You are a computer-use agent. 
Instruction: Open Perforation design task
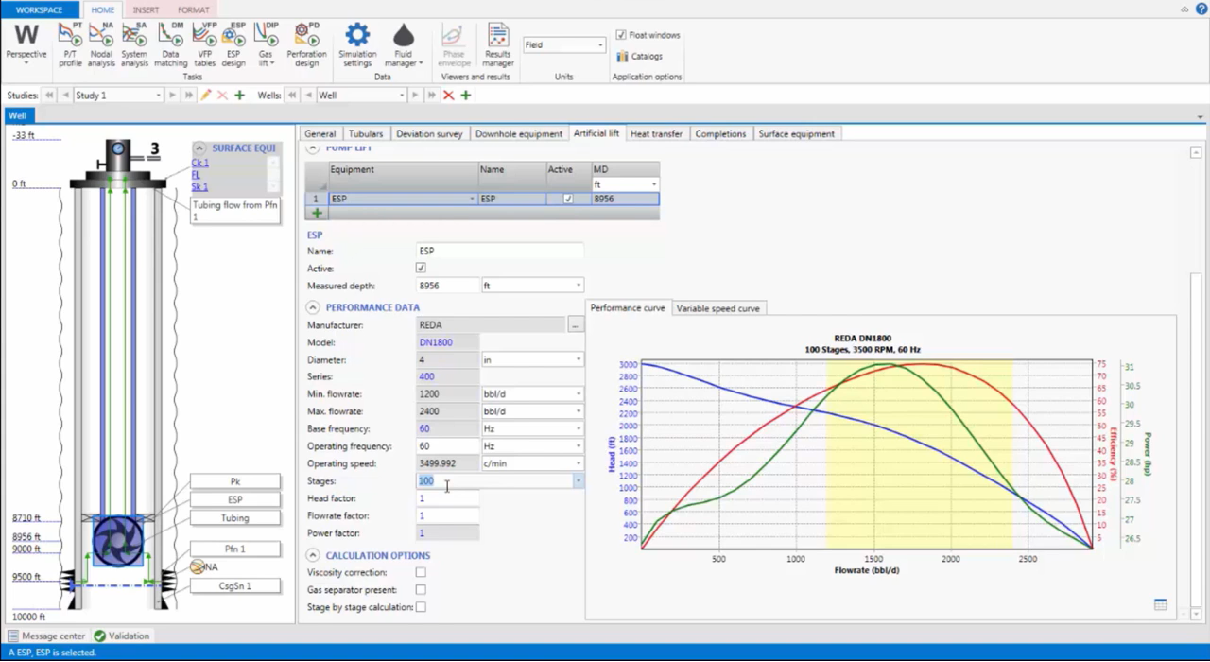pos(306,44)
